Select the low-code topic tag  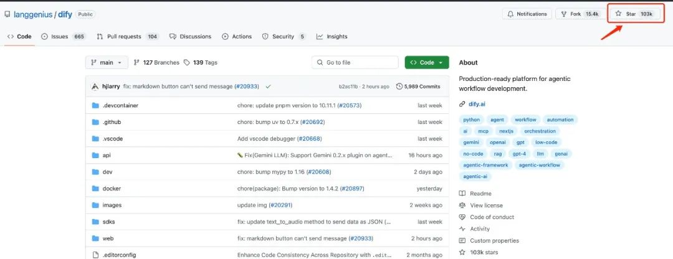(x=546, y=143)
